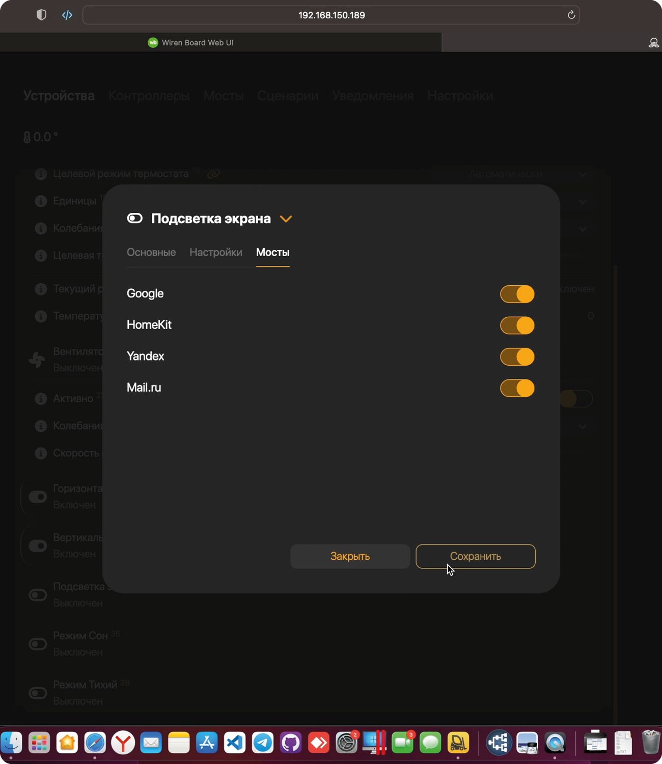The width and height of the screenshot is (662, 764).
Task: Switch off the Mail.ru bridge
Action: coord(517,388)
